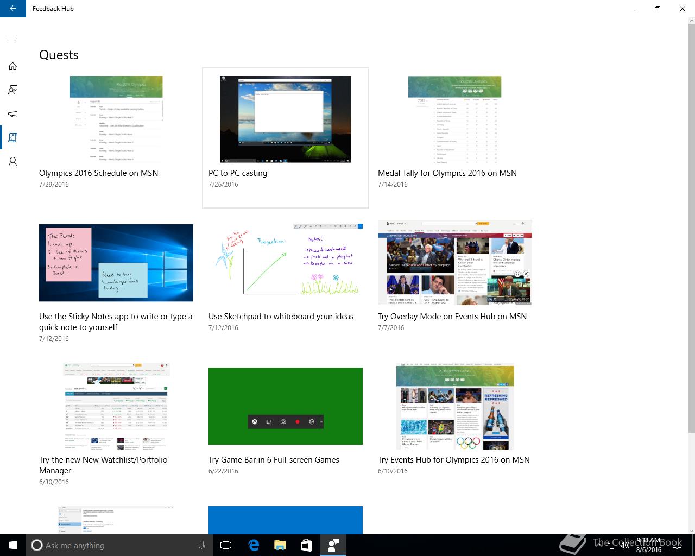Open Feedback section icon in sidebar
The width and height of the screenshot is (695, 556).
point(12,90)
